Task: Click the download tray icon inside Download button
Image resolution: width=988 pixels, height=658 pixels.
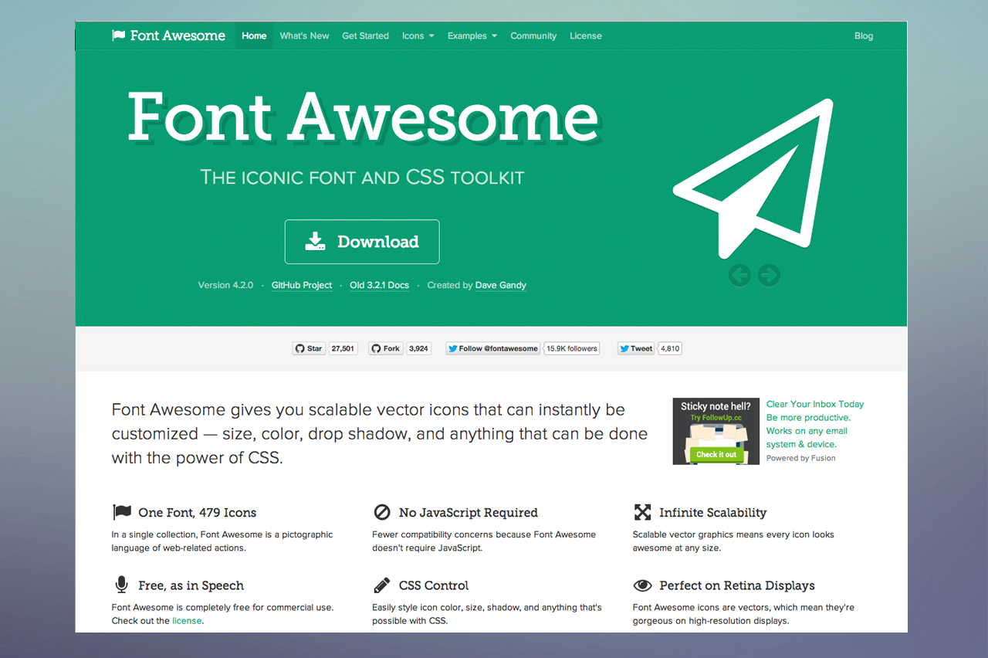Action: click(x=315, y=242)
